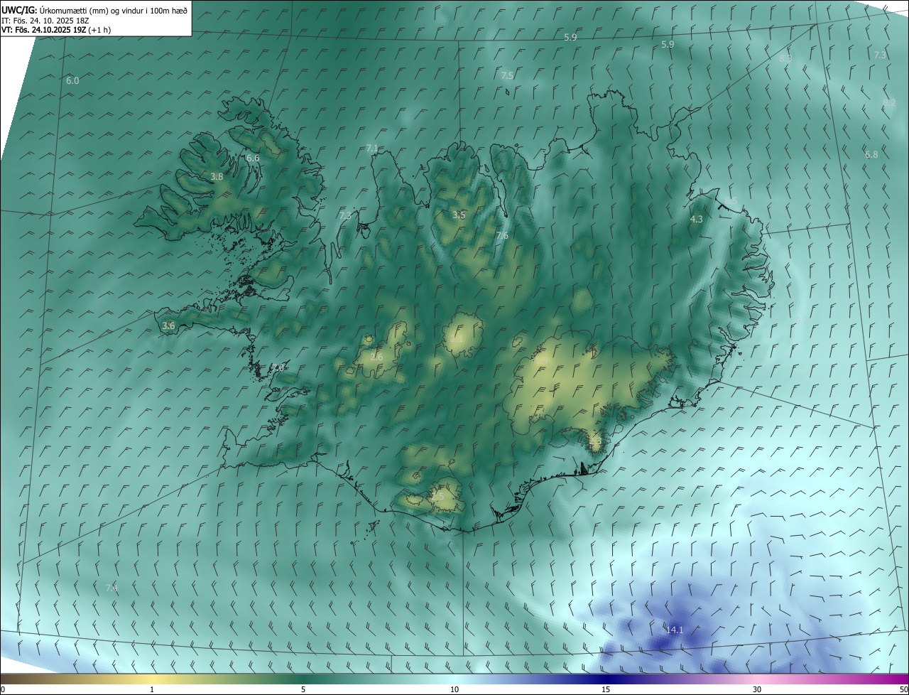Click the 10 tick on the color scale
Viewport: 909px width, 695px height.
coord(454,689)
